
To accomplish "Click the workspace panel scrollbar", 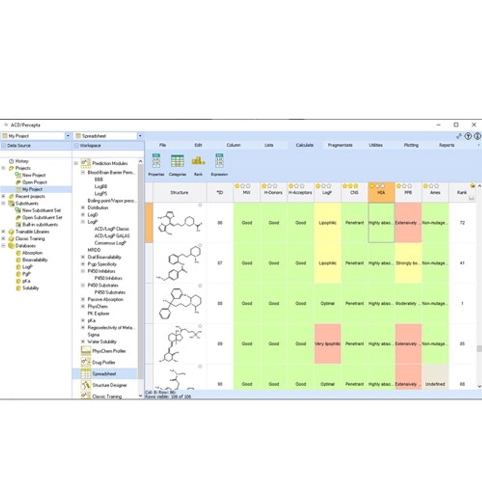I will (x=139, y=268).
